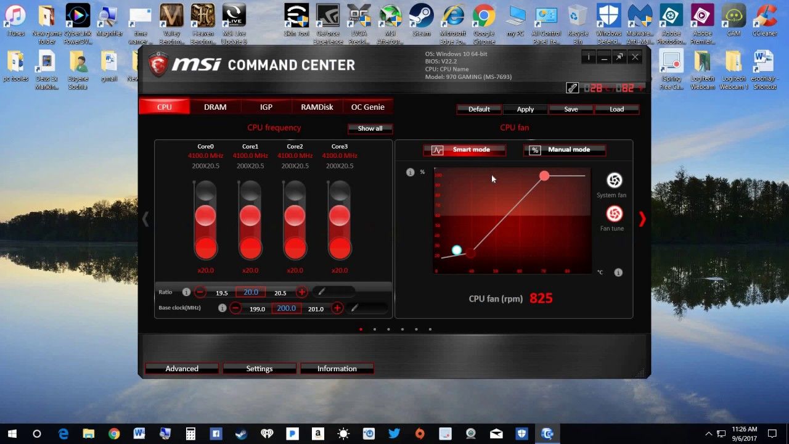Click the Apply button

coord(525,109)
